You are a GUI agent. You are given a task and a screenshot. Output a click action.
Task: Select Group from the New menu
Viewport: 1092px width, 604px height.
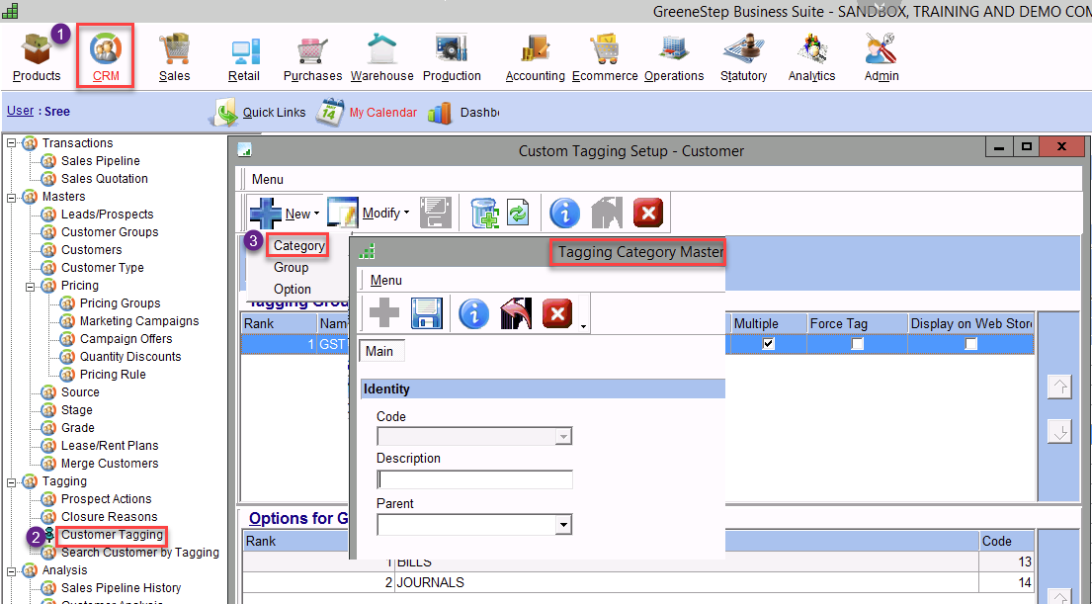pyautogui.click(x=292, y=268)
